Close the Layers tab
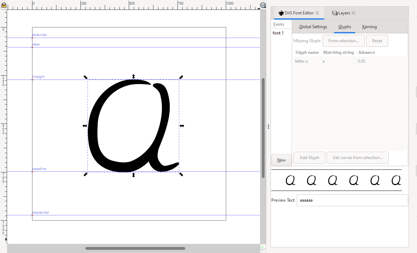The width and height of the screenshot is (417, 253). (x=353, y=13)
